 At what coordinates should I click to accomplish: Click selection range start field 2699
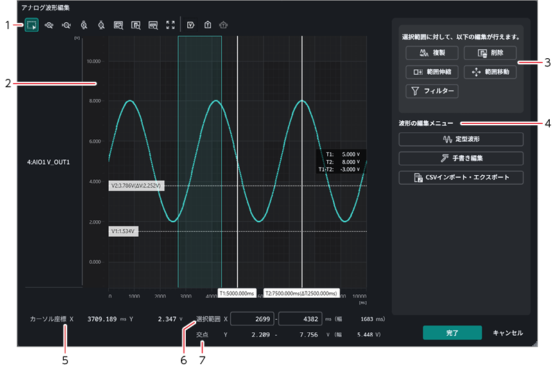click(x=252, y=318)
